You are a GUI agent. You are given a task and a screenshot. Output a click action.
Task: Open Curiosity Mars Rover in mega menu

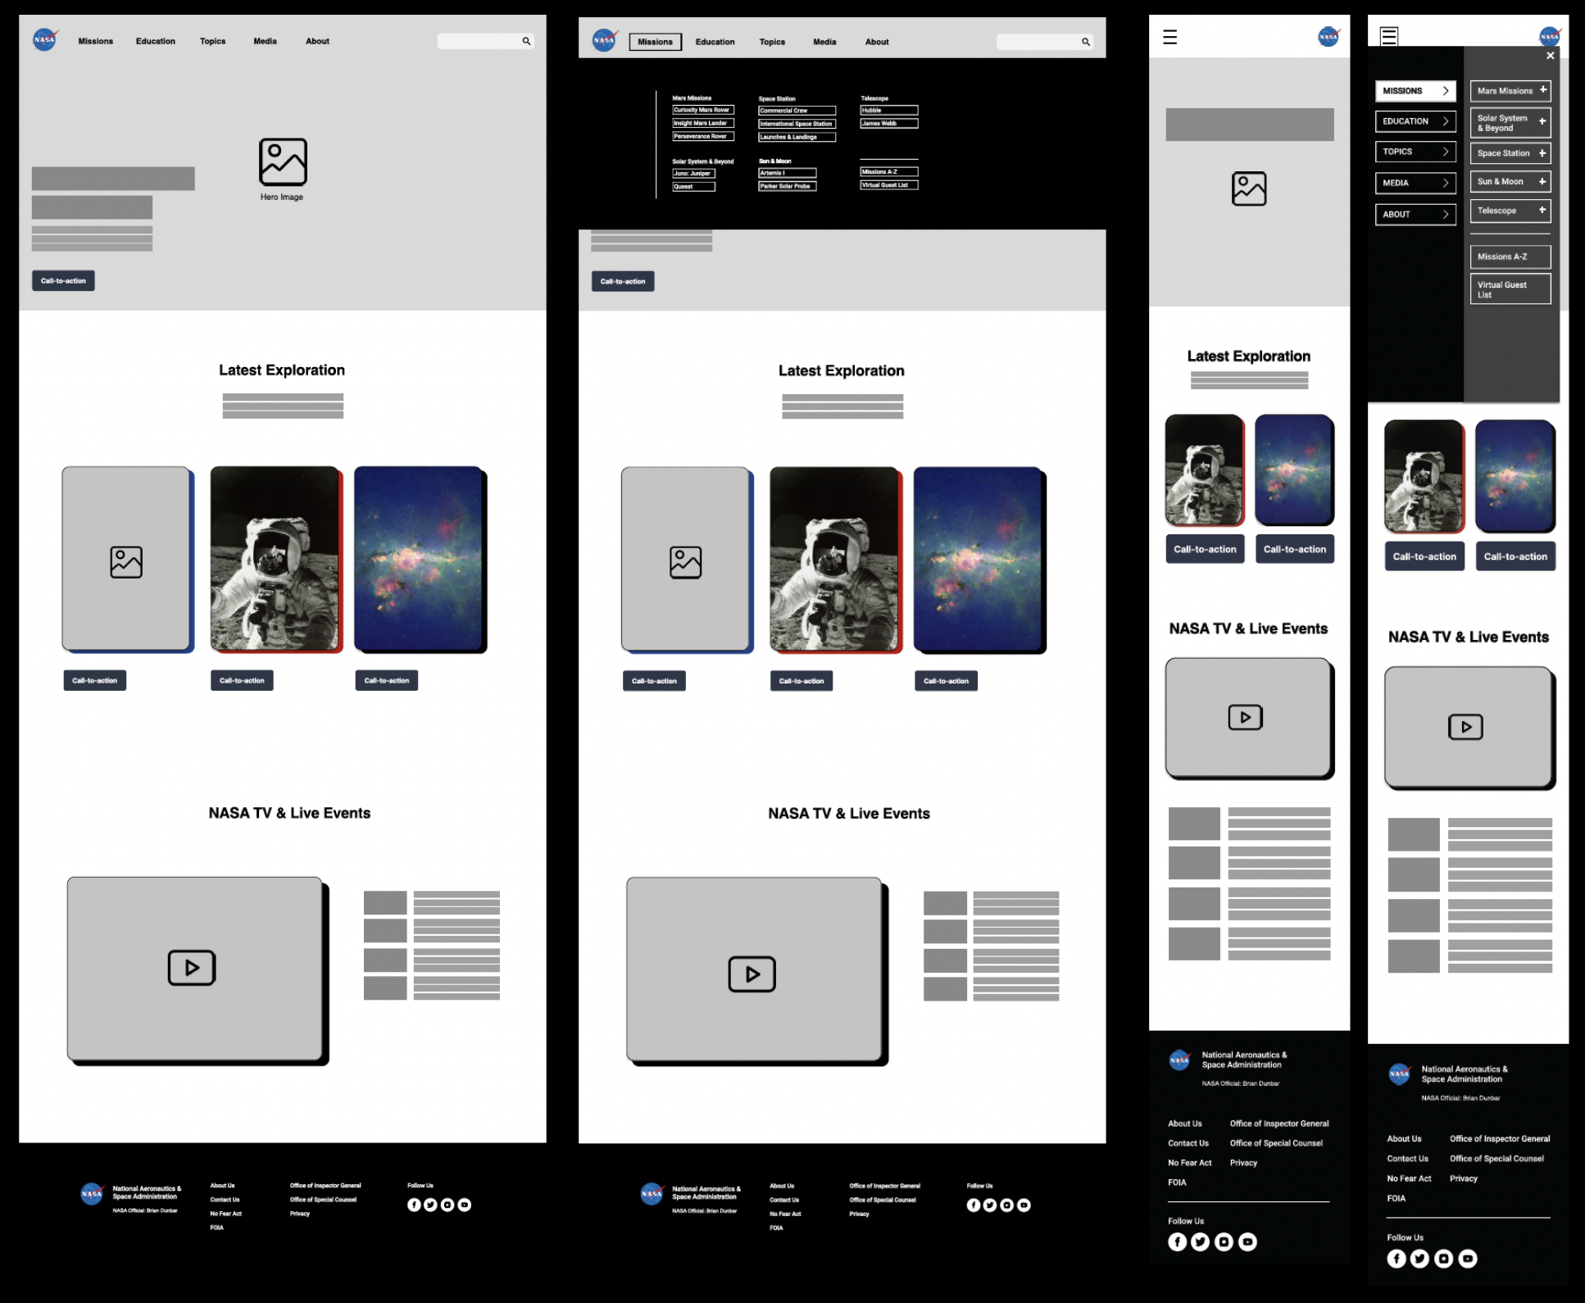click(x=702, y=110)
